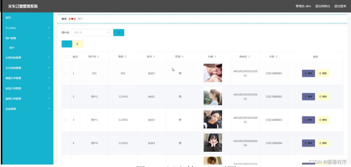Sort by 密码 column arrows
351x167 pixels.
pyautogui.click(x=126, y=57)
